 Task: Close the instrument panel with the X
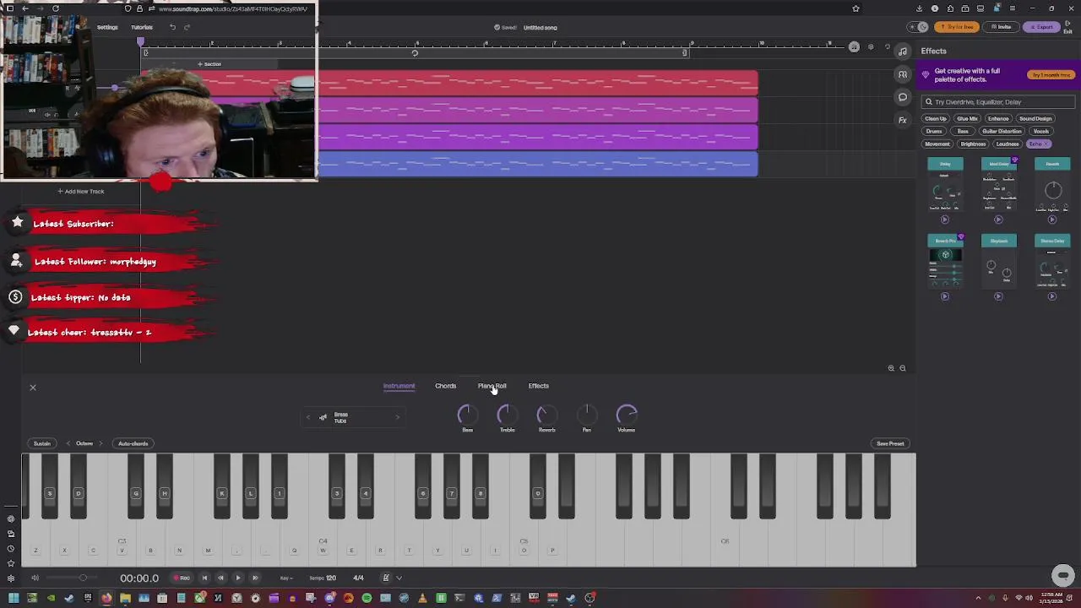[x=33, y=388]
